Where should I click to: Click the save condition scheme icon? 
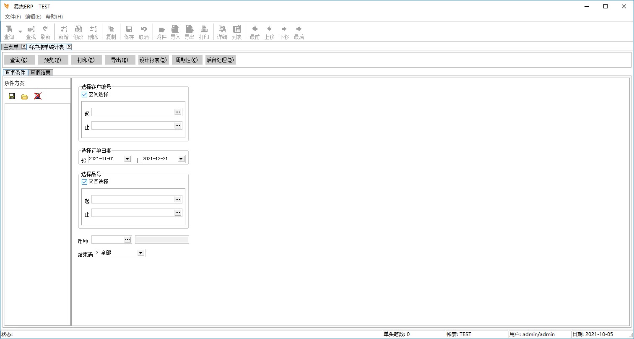[12, 96]
